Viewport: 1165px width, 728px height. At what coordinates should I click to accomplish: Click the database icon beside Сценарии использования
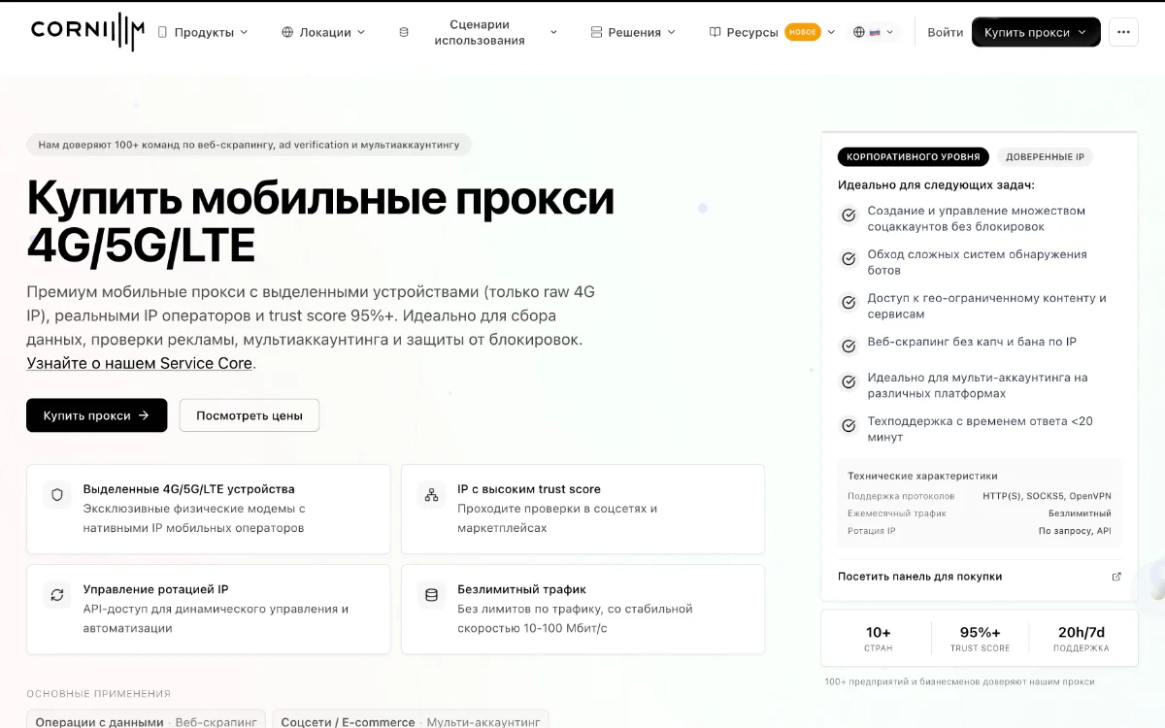[404, 32]
